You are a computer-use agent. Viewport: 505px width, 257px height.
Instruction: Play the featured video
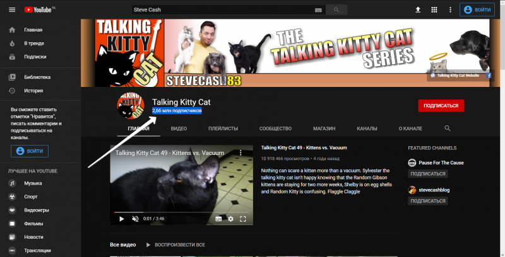(121, 219)
